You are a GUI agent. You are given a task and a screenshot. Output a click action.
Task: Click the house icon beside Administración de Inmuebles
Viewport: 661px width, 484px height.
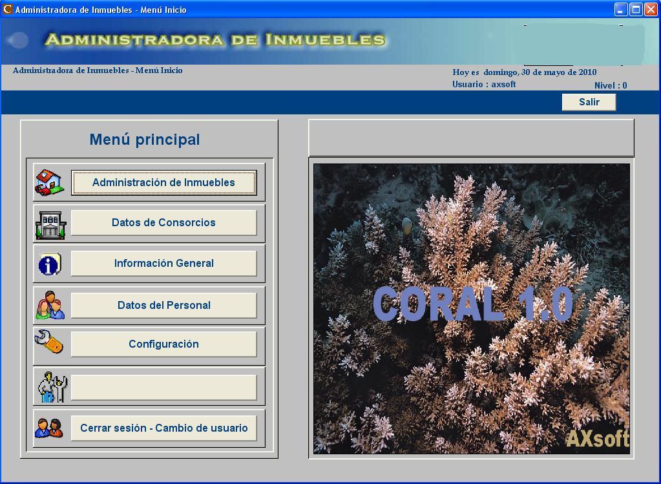coord(49,183)
